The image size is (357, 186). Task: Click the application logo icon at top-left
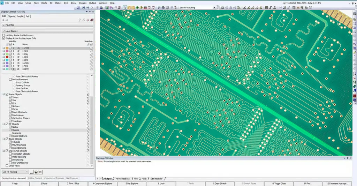click(2, 3)
